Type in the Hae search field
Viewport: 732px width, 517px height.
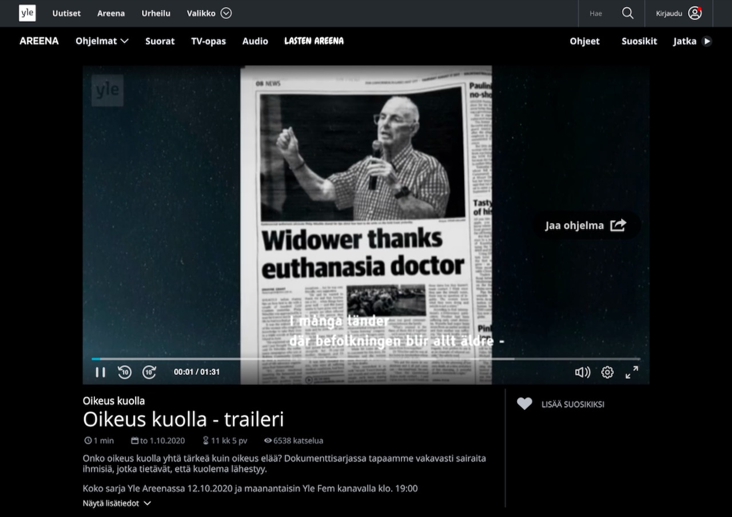click(598, 13)
